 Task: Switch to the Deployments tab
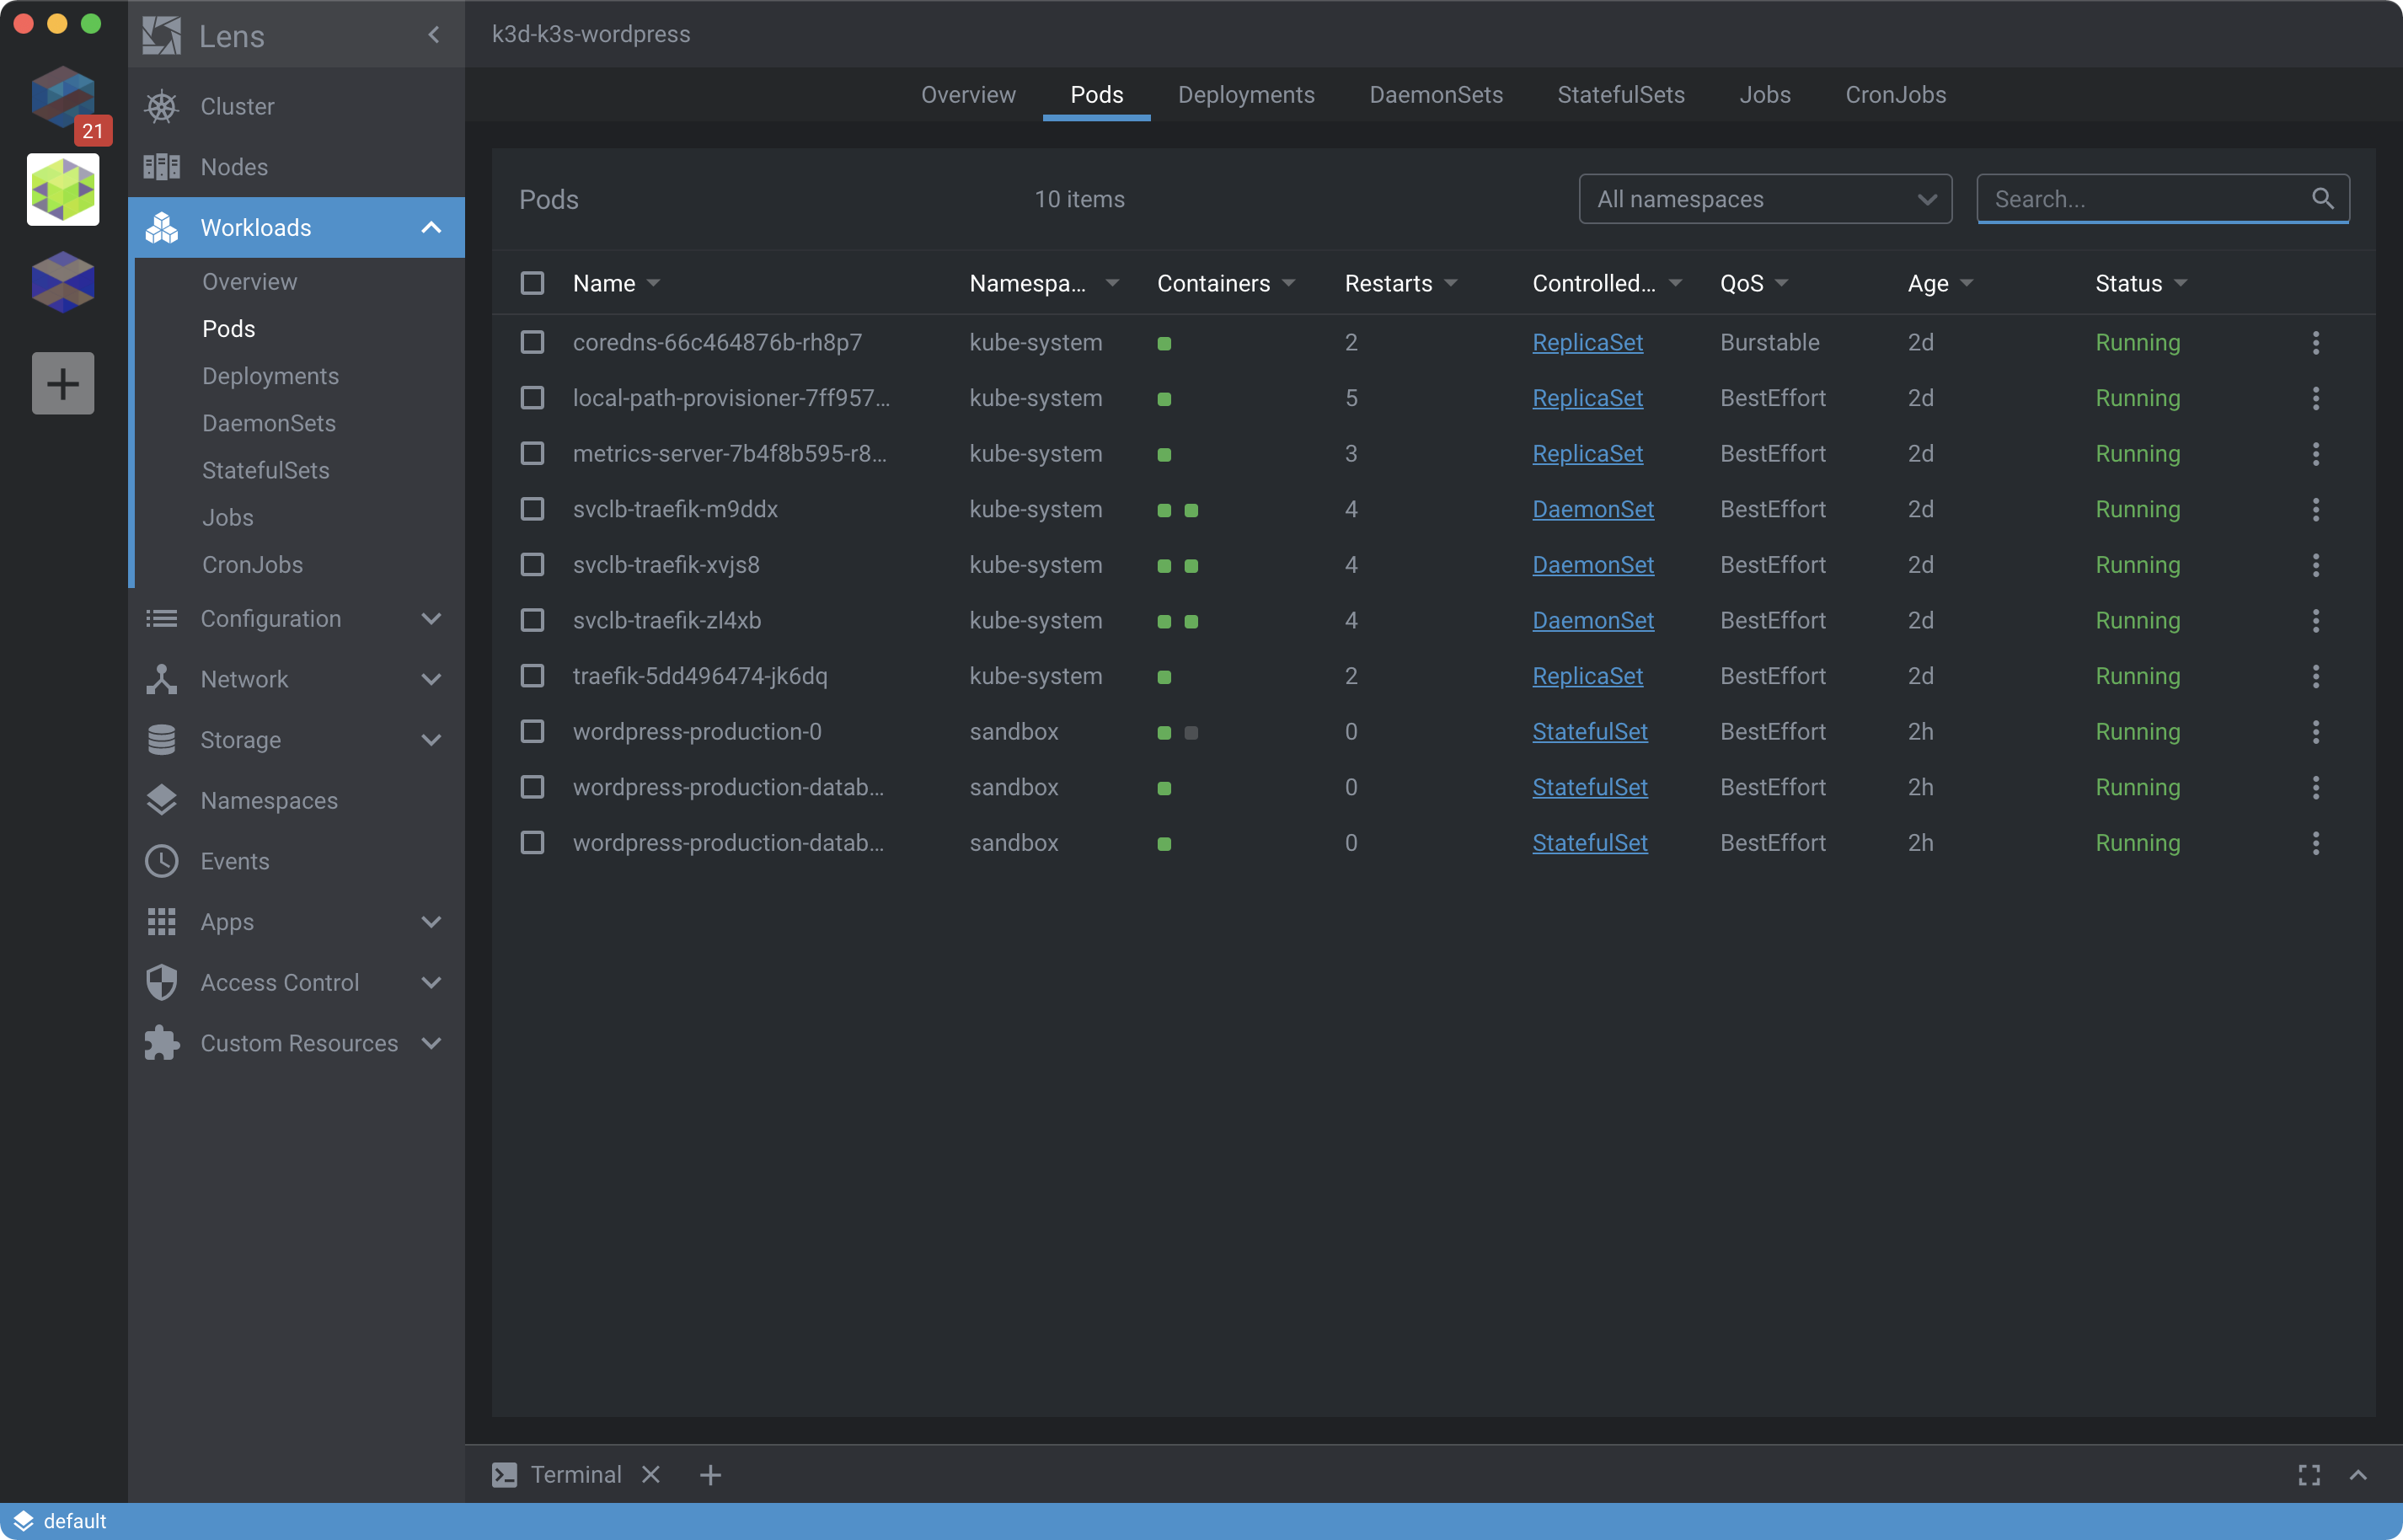1246,94
